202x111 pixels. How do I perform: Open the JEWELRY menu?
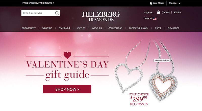tap(81, 28)
